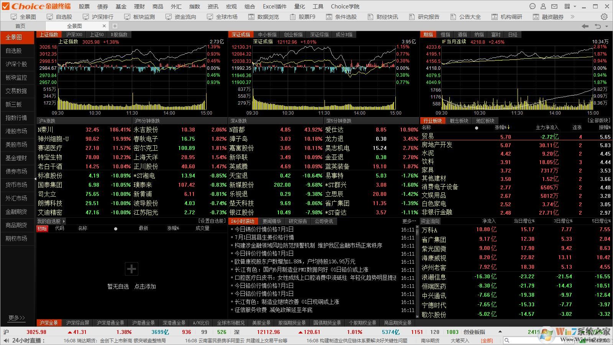The image size is (613, 345).
Task: Expand 更多 in the left sidebar
Action: [x=16, y=317]
